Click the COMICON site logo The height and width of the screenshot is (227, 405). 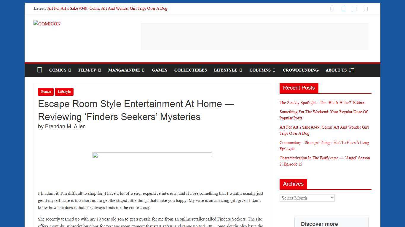[x=47, y=24]
